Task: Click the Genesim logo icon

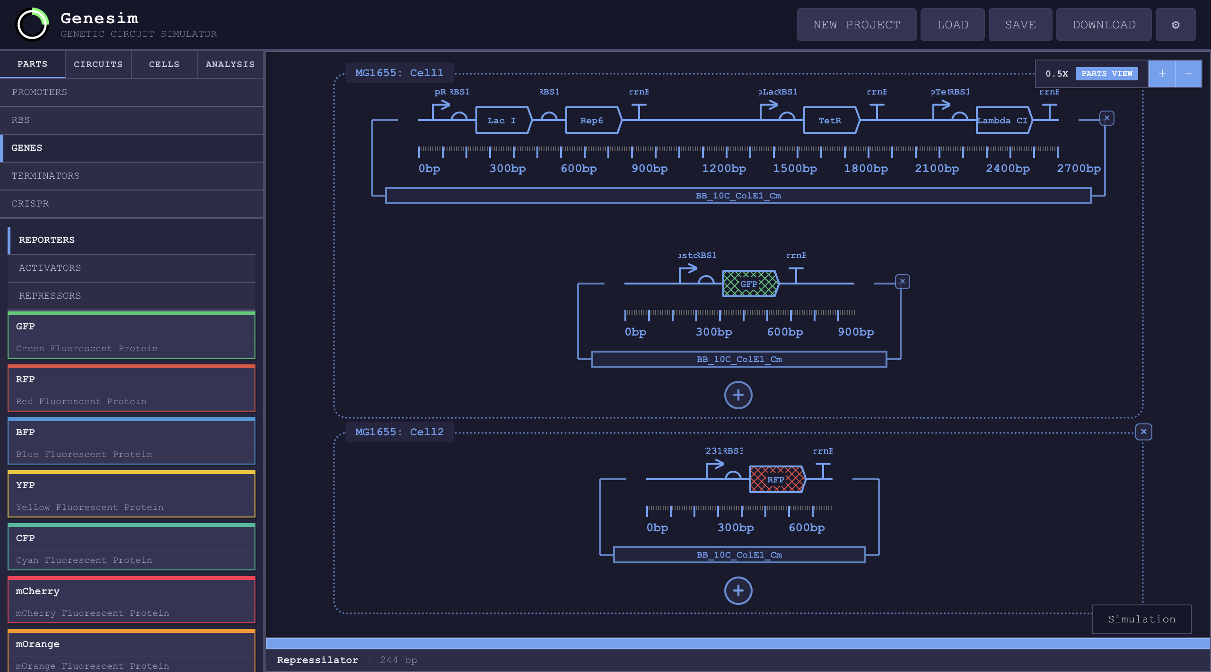Action: (32, 24)
